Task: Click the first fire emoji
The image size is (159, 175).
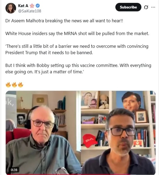Action: [8, 85]
